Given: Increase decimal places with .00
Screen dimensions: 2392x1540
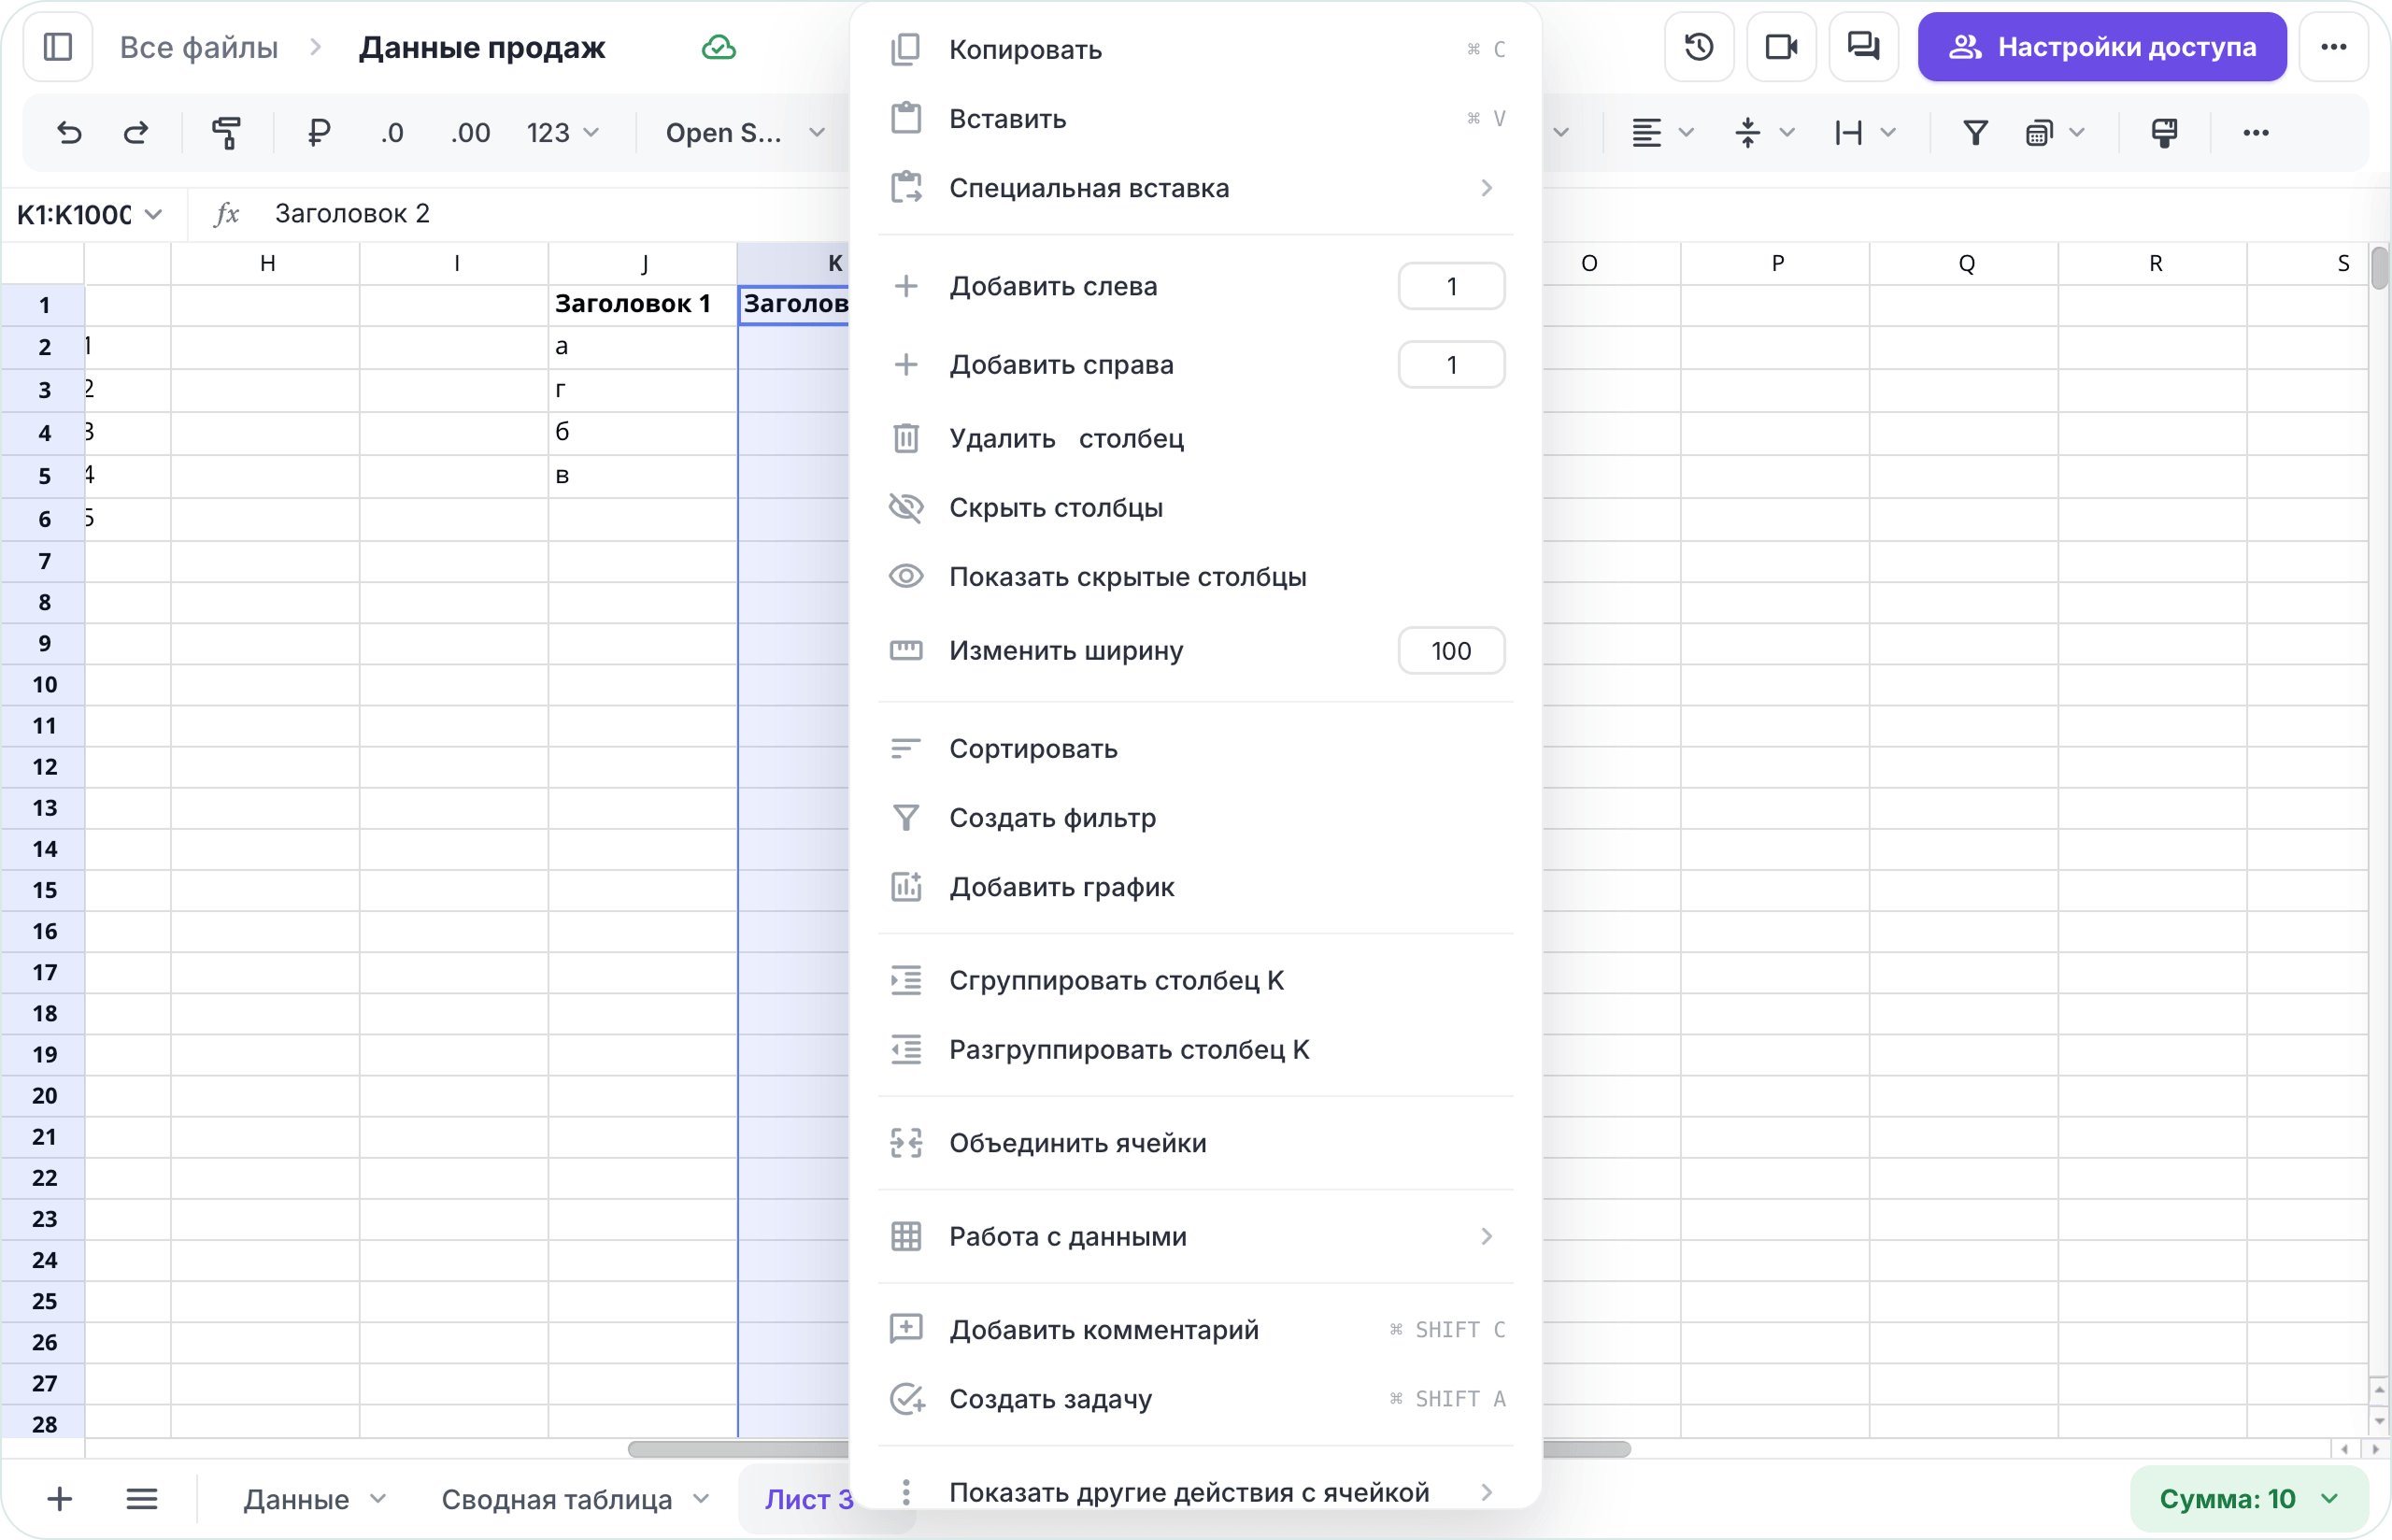Looking at the screenshot, I should 470,133.
